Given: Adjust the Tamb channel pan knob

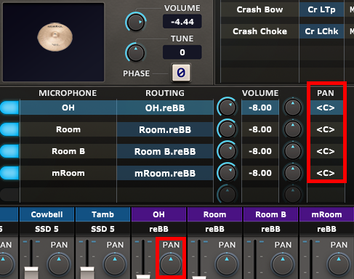Looking at the screenshot, I should pyautogui.click(x=115, y=265).
